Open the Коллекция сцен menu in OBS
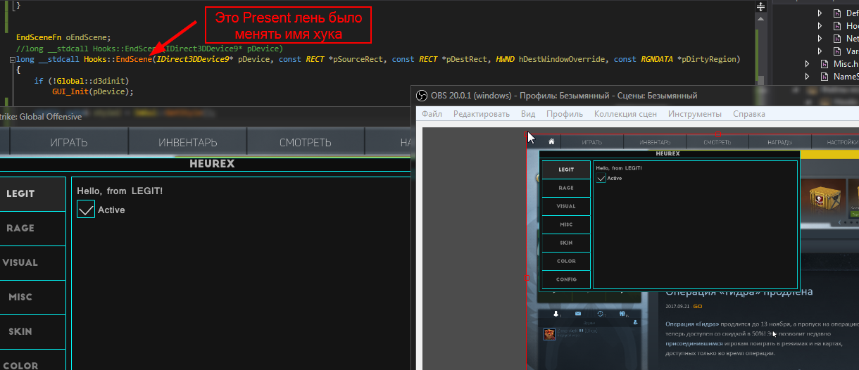859x370 pixels. click(x=625, y=114)
